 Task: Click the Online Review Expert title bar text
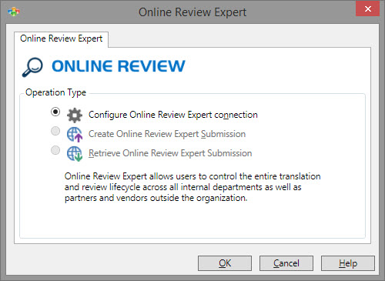pyautogui.click(x=192, y=12)
